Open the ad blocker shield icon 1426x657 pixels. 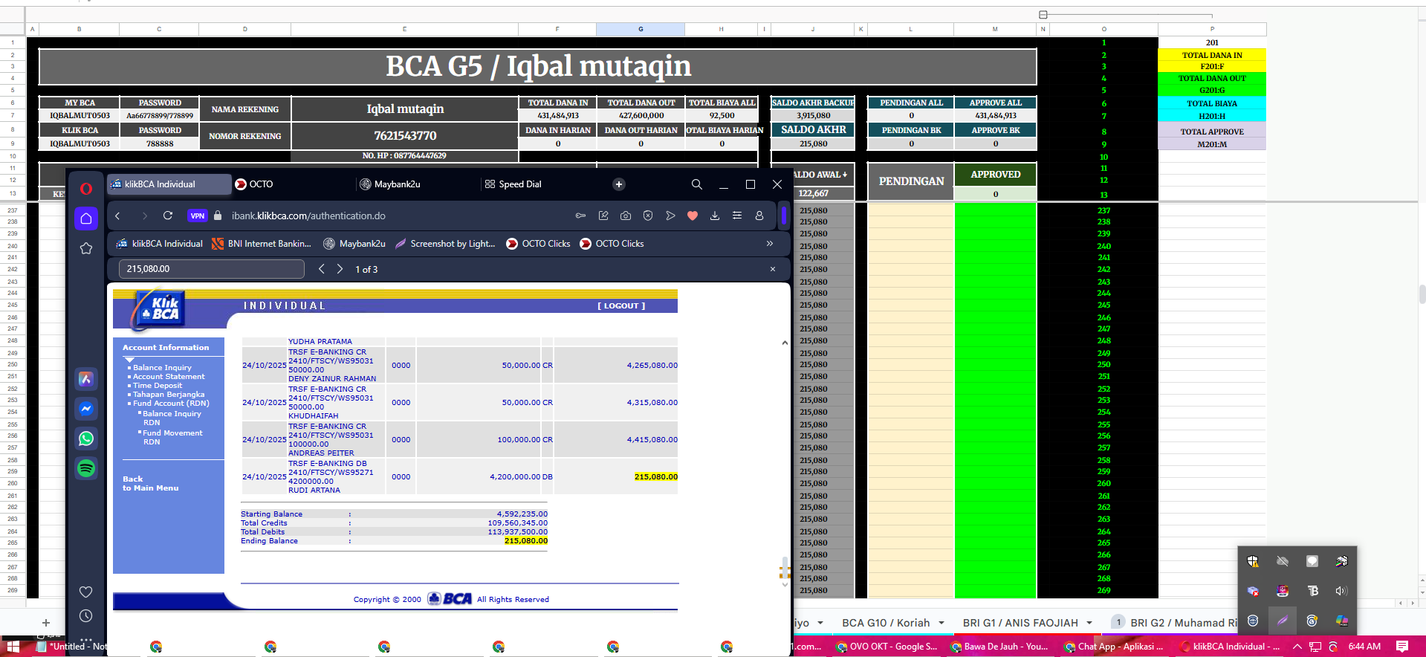coord(648,216)
